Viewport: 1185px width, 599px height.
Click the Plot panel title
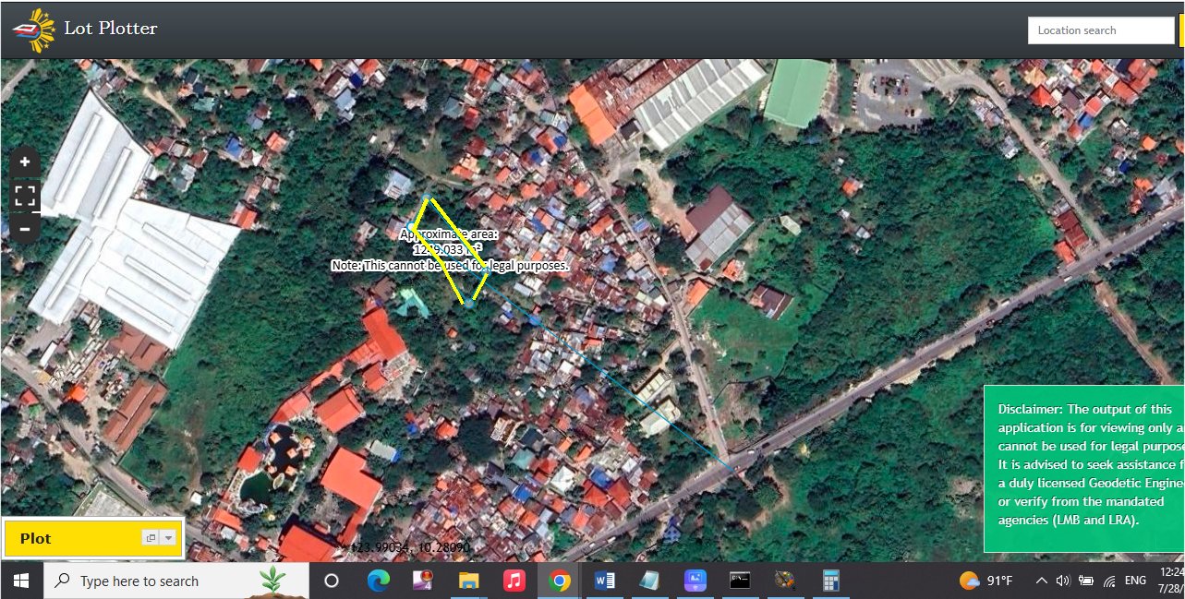point(36,538)
